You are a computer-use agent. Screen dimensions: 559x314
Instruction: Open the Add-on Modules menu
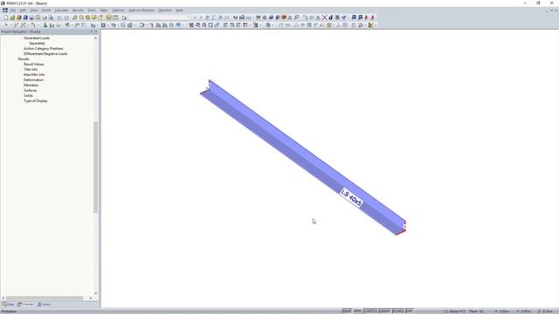pyautogui.click(x=141, y=10)
